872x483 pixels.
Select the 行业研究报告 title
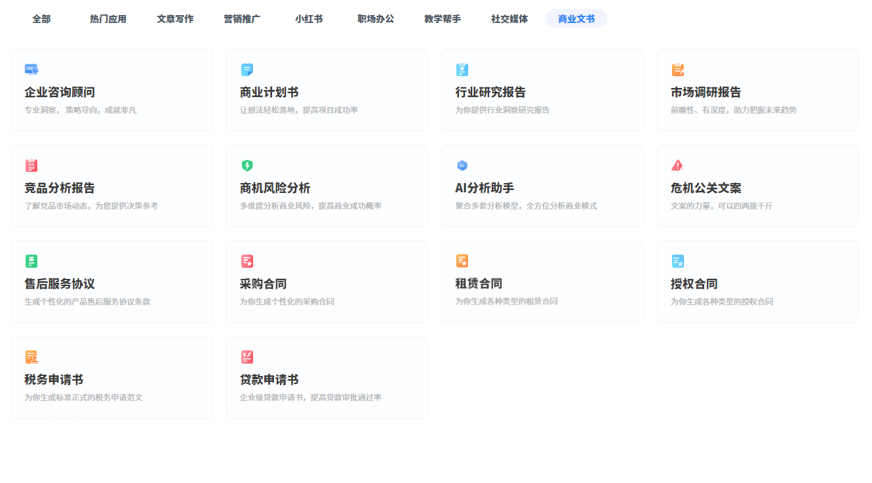point(490,93)
